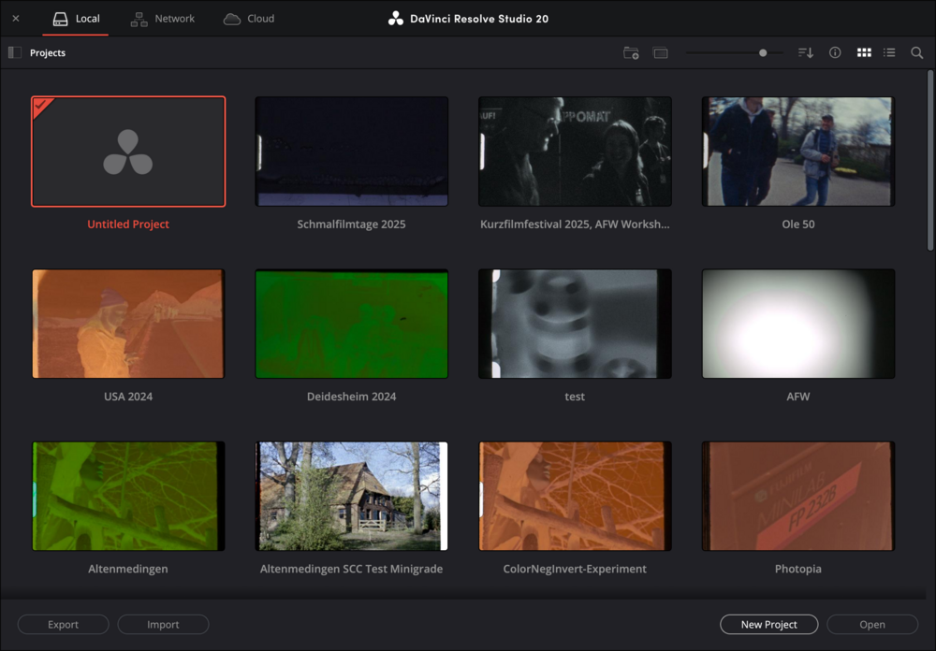Open the project search magnifier
This screenshot has height=651, width=936.
[x=917, y=53]
